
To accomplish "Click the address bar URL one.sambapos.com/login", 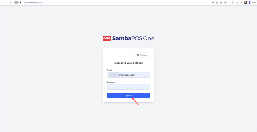I will pyautogui.click(x=33, y=3).
